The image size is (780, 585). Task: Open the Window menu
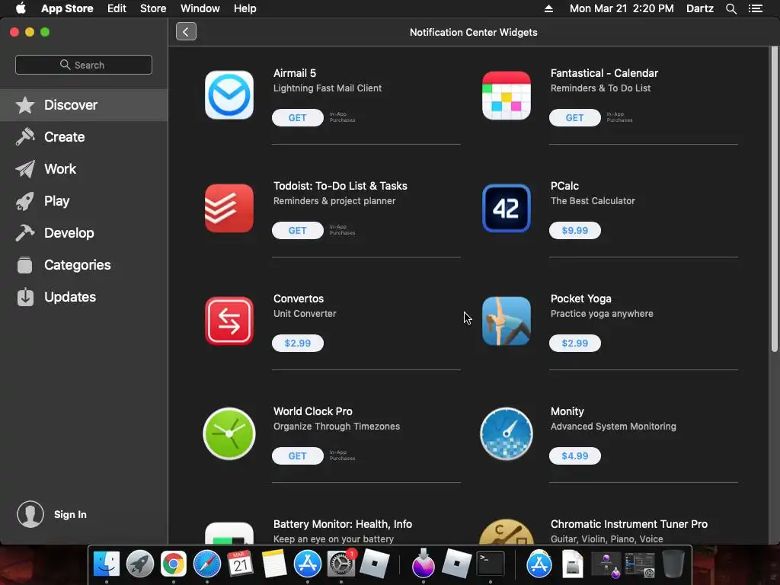200,8
